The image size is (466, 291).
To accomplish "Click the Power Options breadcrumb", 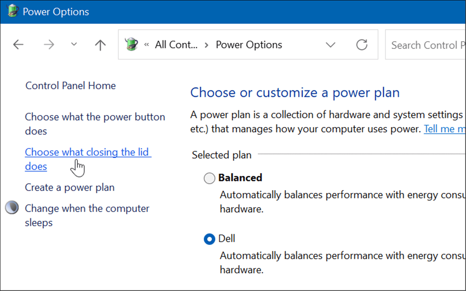I will point(249,45).
